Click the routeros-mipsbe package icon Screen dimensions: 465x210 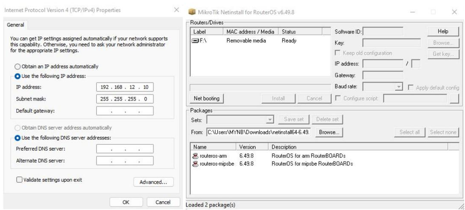point(196,164)
